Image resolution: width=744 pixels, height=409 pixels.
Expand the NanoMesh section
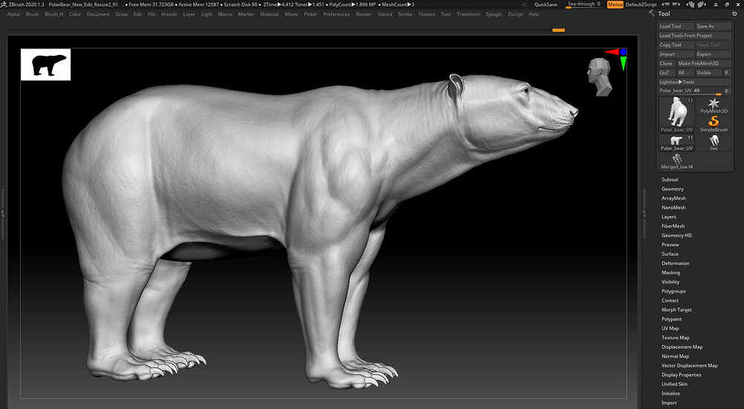click(673, 207)
